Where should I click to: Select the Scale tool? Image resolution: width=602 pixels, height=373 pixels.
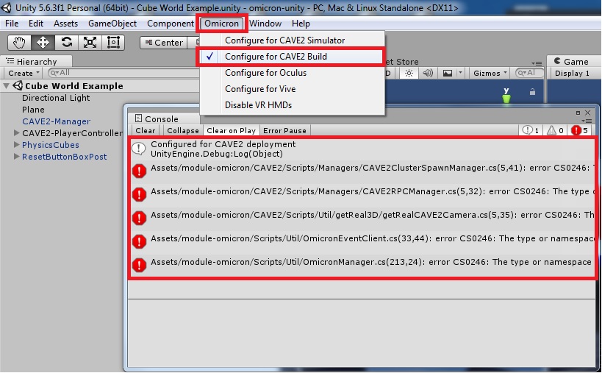tap(90, 42)
